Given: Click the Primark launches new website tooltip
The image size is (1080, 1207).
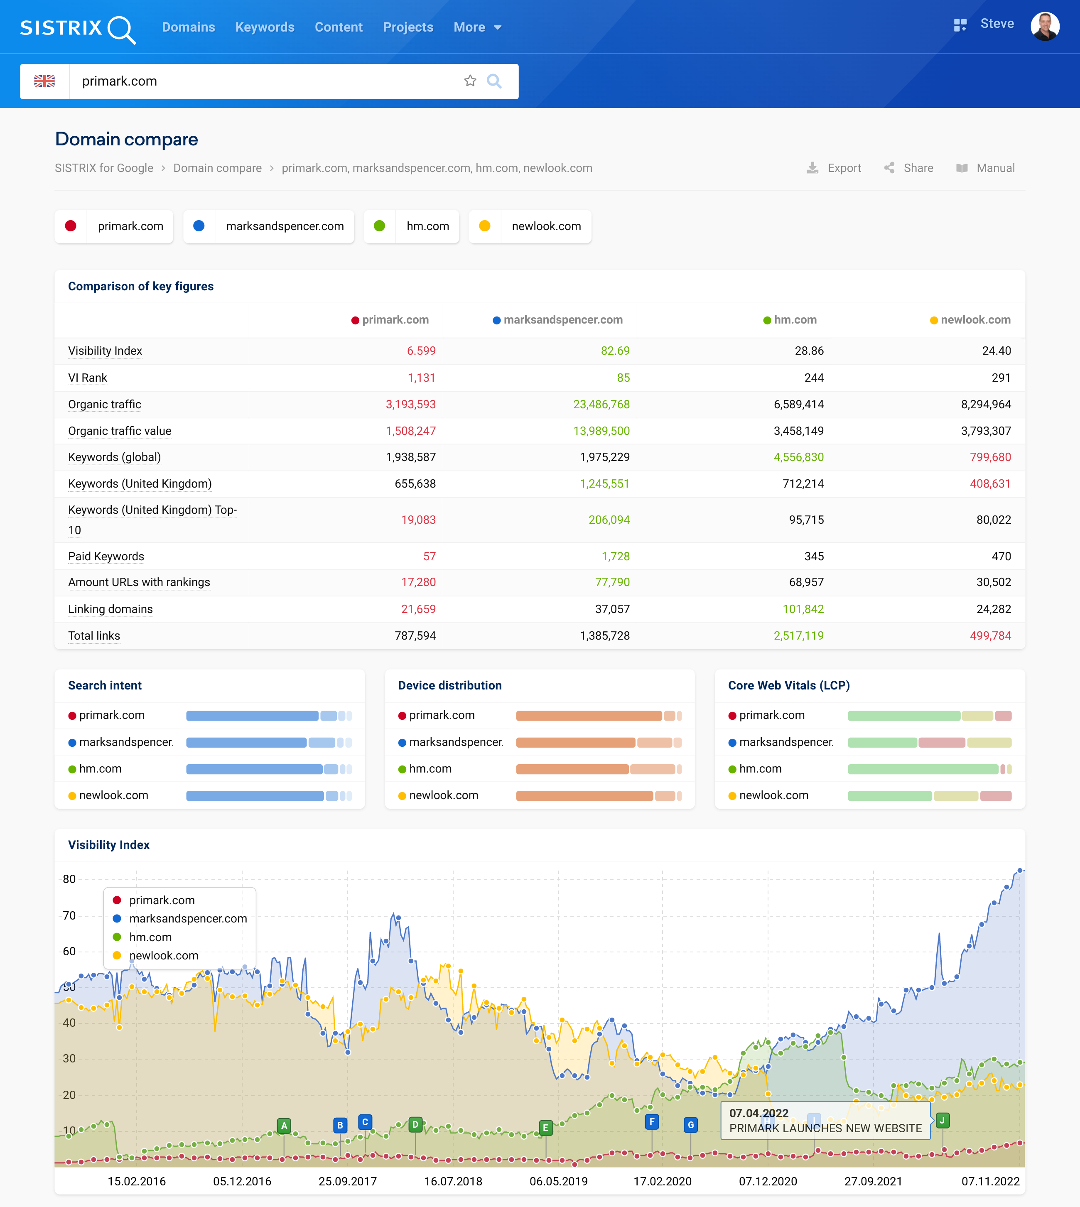Looking at the screenshot, I should click(x=825, y=1120).
